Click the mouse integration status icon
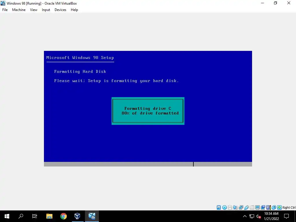This screenshot has height=222, width=296. tap(274, 208)
